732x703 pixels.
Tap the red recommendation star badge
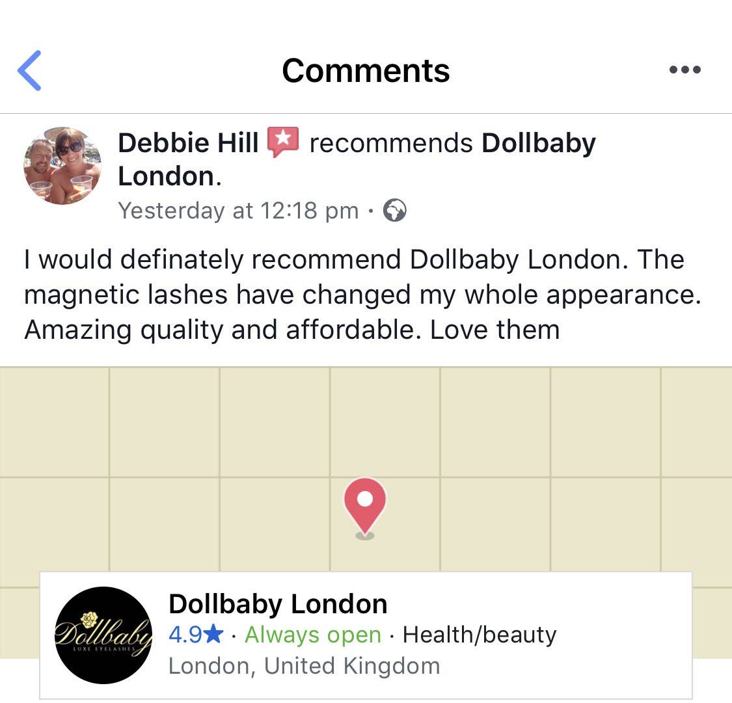click(x=282, y=141)
